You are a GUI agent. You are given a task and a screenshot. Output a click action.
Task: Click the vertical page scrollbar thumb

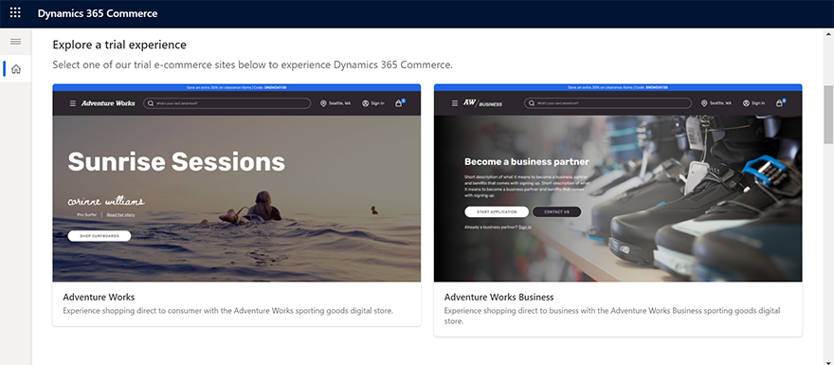tap(828, 115)
